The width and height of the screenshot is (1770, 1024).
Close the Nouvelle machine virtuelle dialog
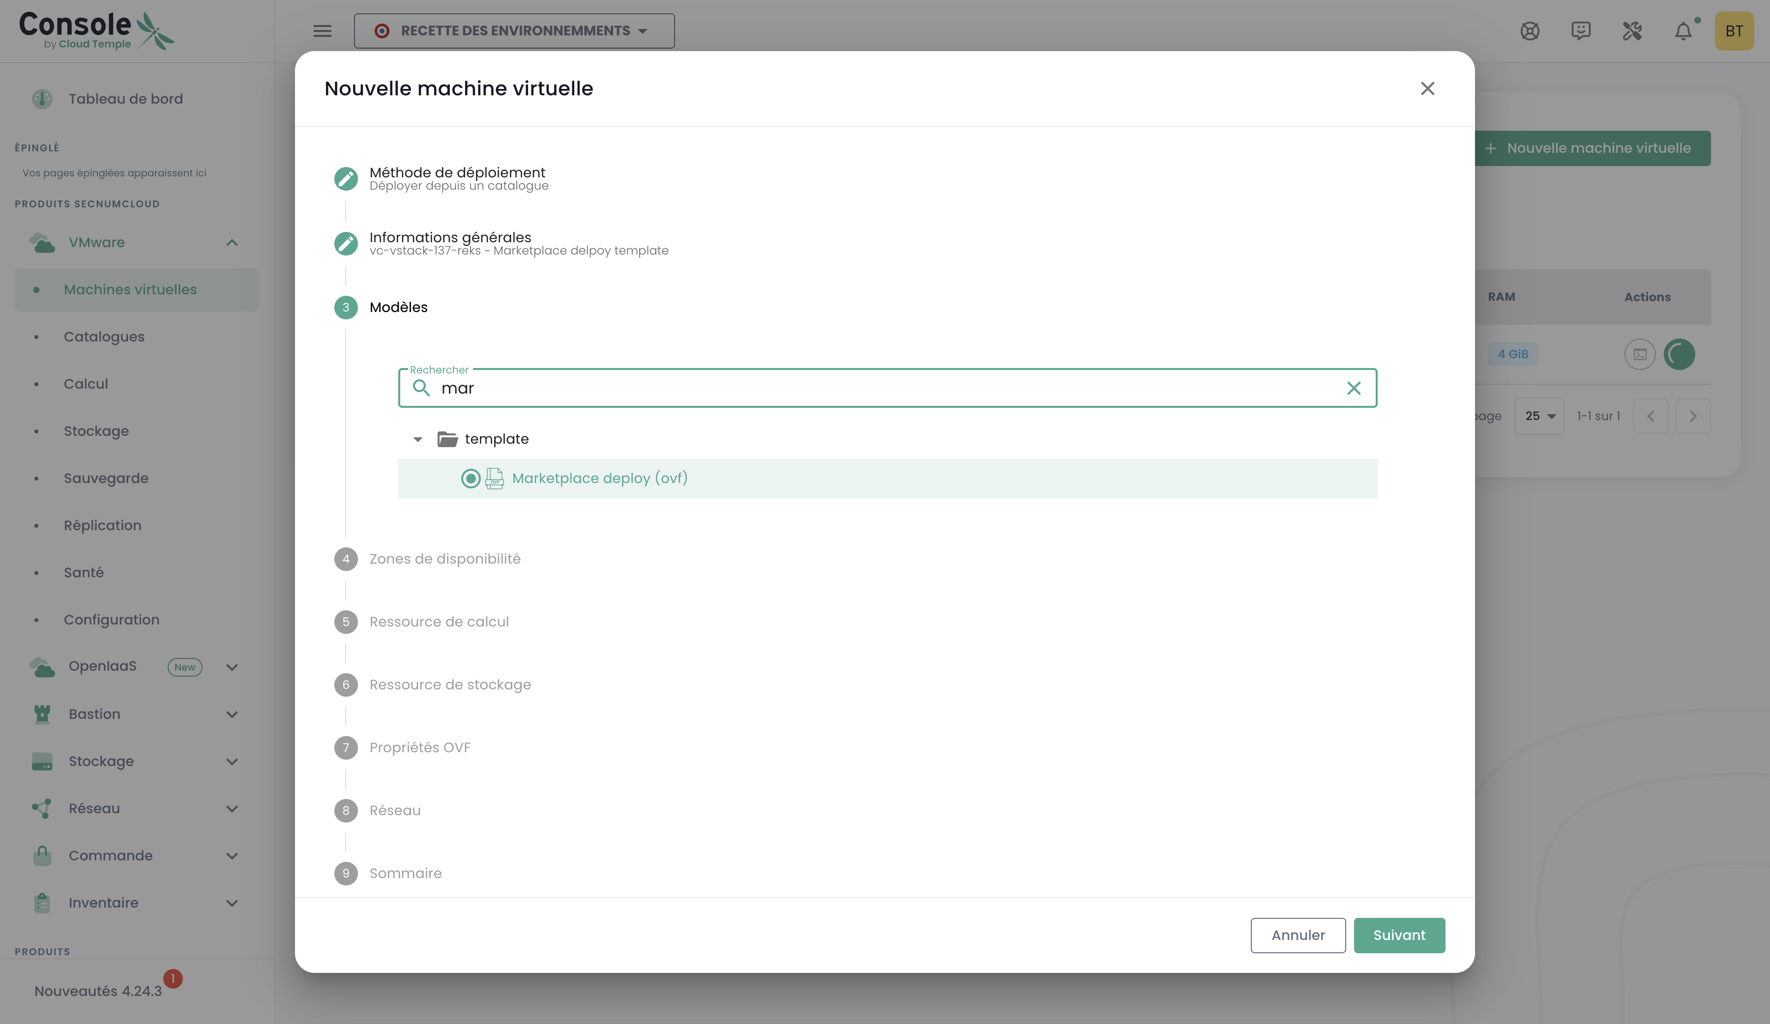(x=1426, y=88)
